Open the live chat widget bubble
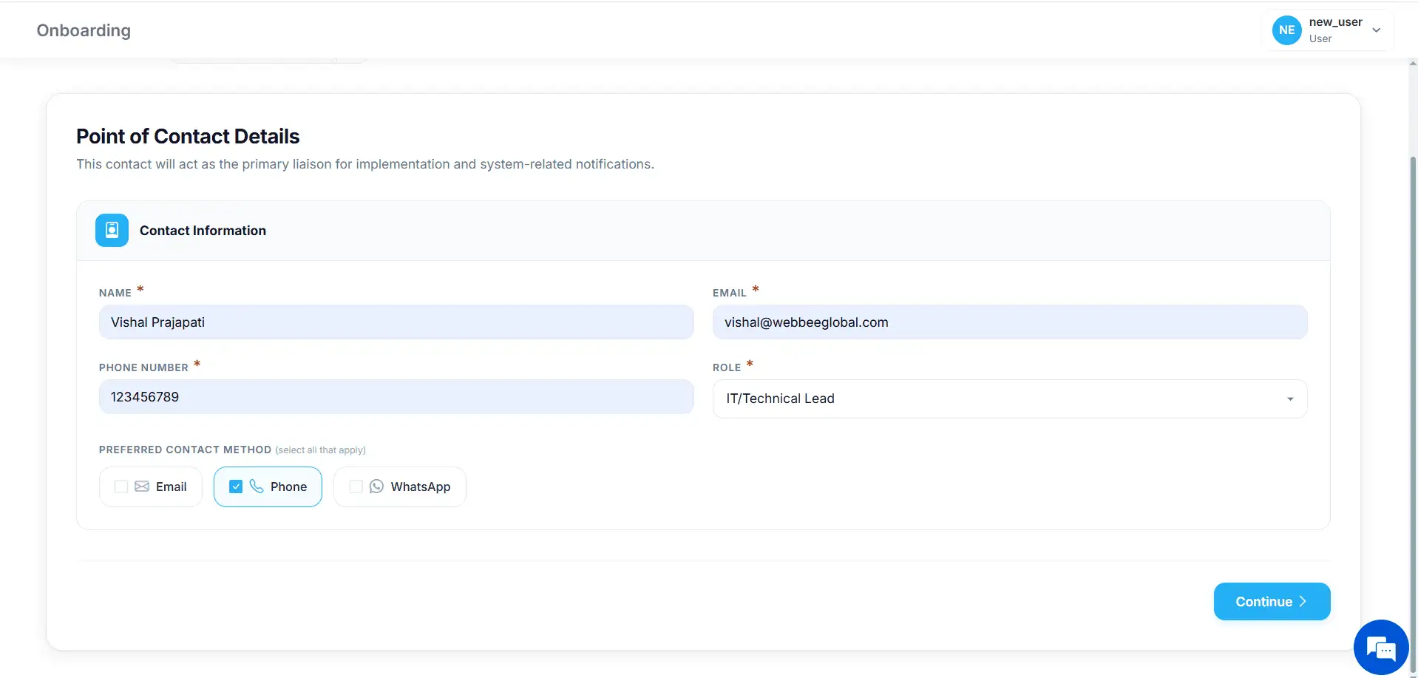The image size is (1418, 678). tap(1380, 648)
